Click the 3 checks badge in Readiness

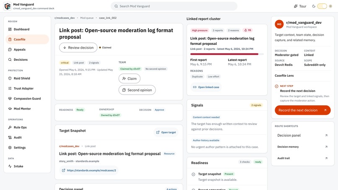[244, 162]
